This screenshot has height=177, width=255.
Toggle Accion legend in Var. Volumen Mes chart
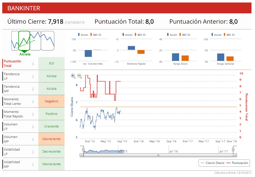click(x=83, y=35)
